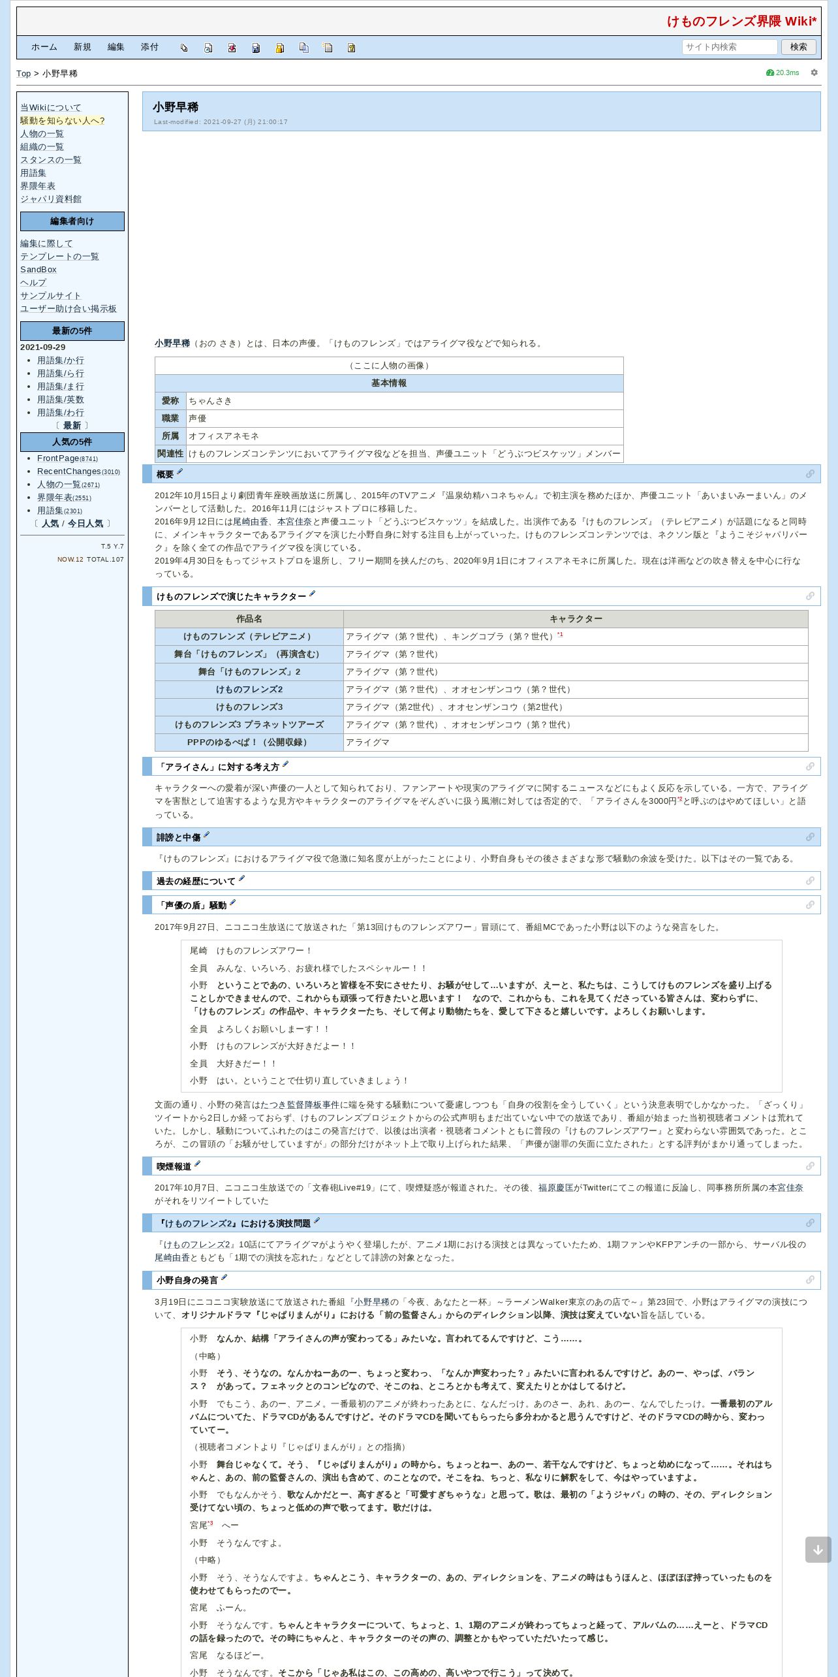Open 用語集/英数 in recent list
The image size is (838, 1677).
(x=61, y=400)
